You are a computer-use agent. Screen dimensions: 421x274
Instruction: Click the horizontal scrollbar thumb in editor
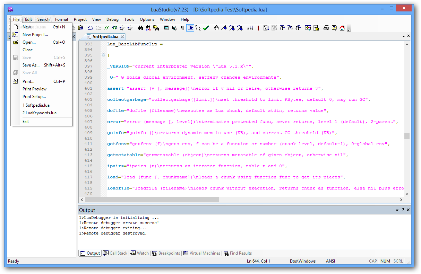pyautogui.click(x=152, y=200)
